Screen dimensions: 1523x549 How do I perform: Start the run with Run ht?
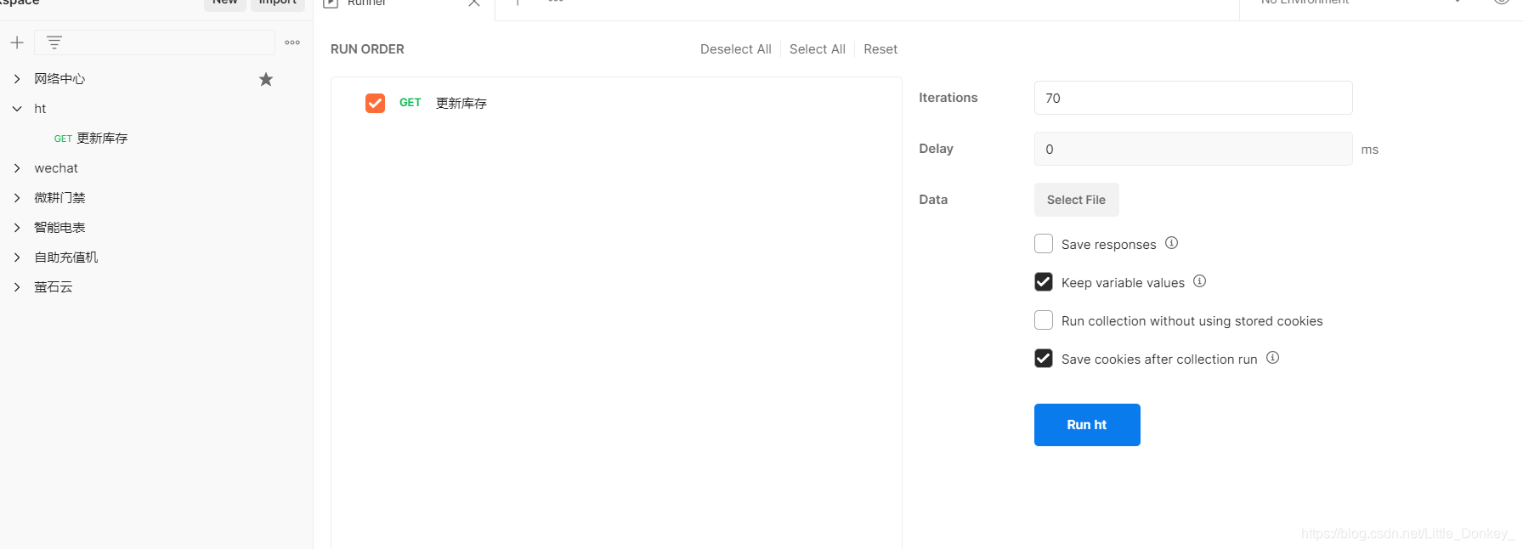coord(1087,425)
